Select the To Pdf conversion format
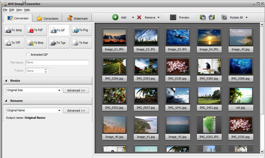Image resolution: width=265 pixels, height=158 pixels. (36, 30)
